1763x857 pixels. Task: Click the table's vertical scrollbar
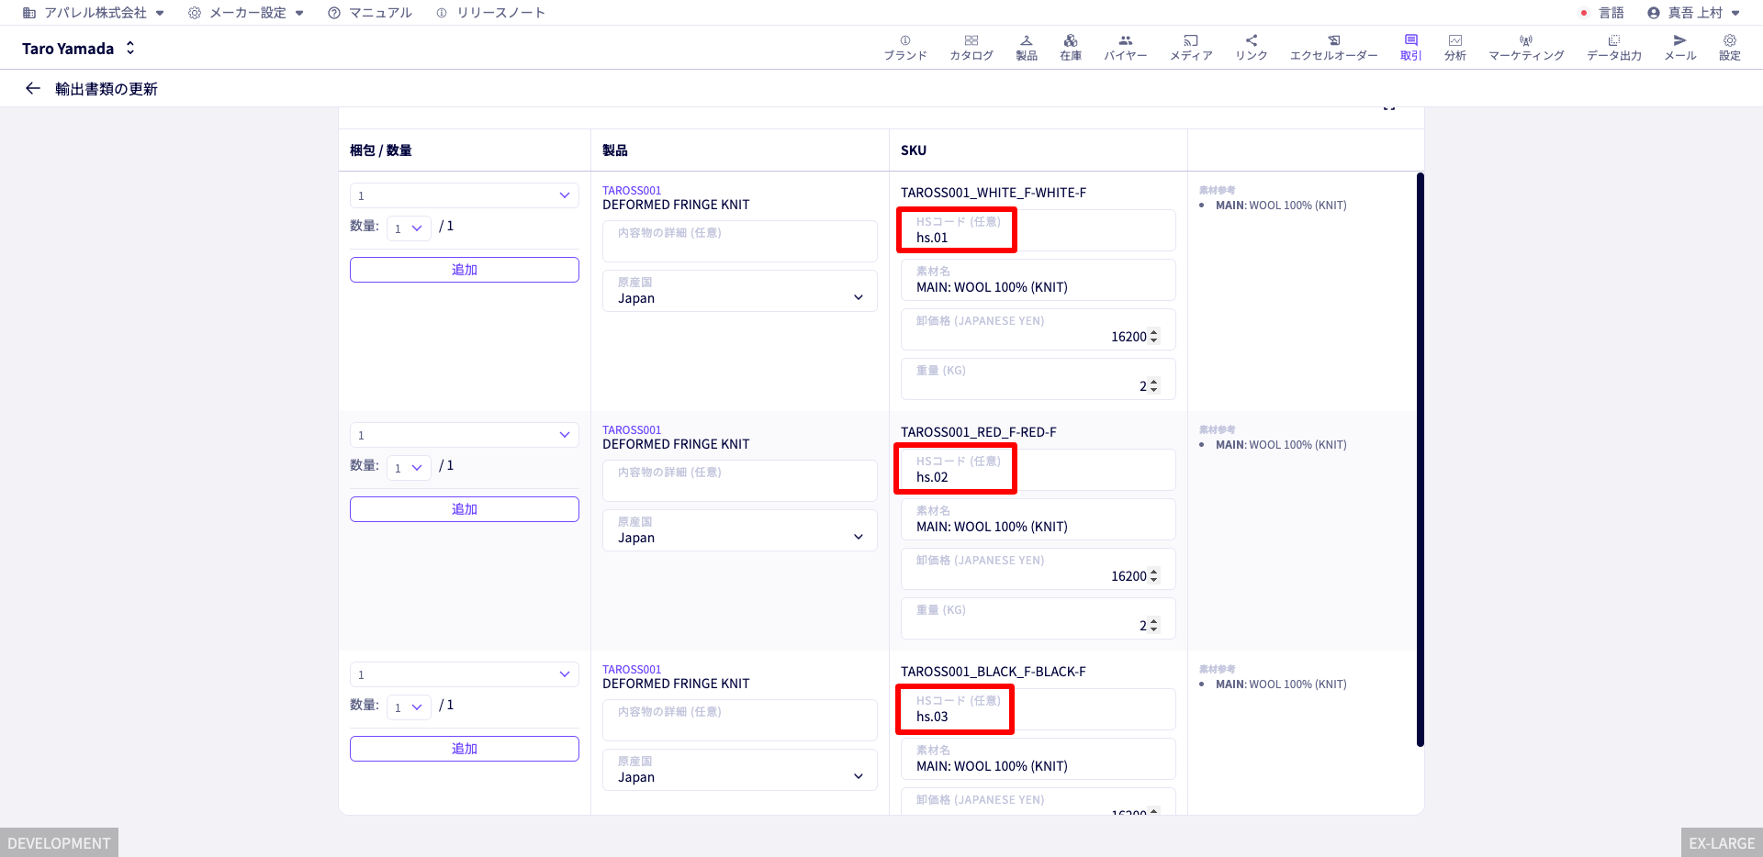(x=1420, y=460)
